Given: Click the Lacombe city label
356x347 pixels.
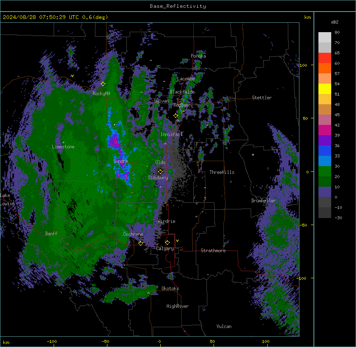Looking at the screenshot, I should point(186,79).
